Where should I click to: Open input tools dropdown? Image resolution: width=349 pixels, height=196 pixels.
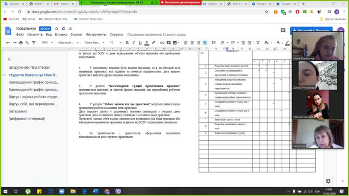click(268, 43)
